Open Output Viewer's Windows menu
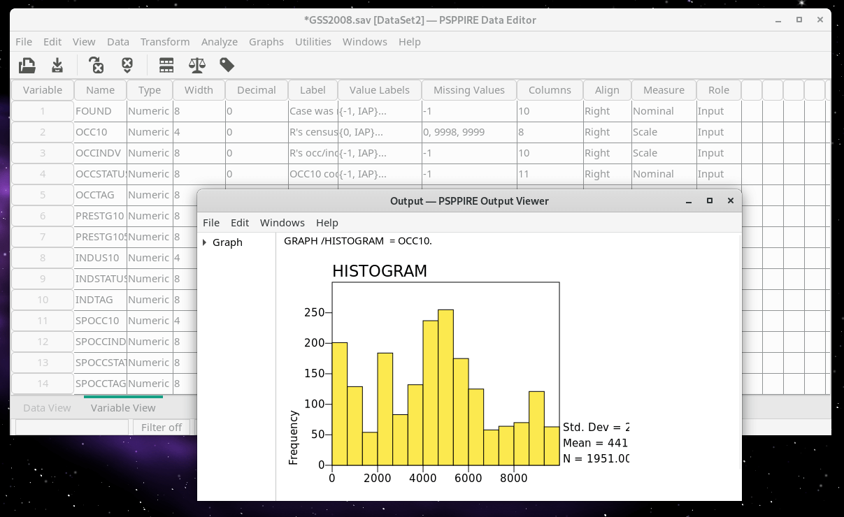The width and height of the screenshot is (844, 517). point(282,223)
